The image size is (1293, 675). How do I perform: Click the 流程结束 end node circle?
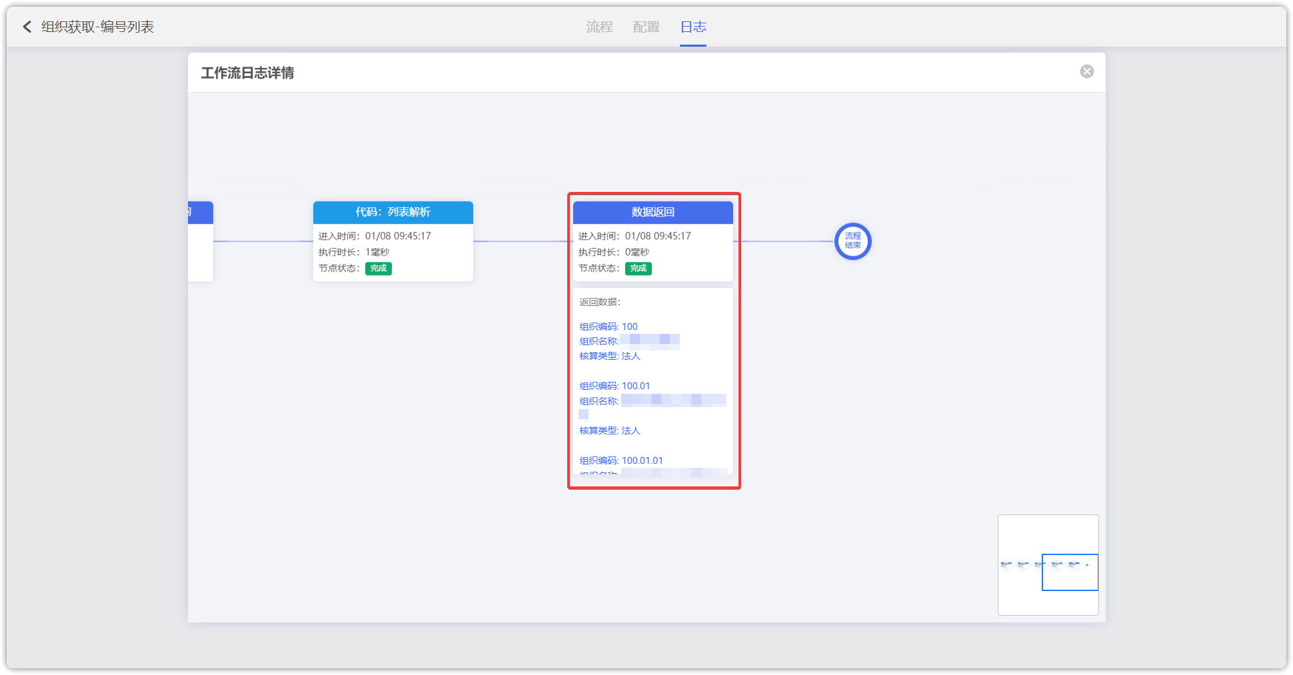tap(853, 241)
